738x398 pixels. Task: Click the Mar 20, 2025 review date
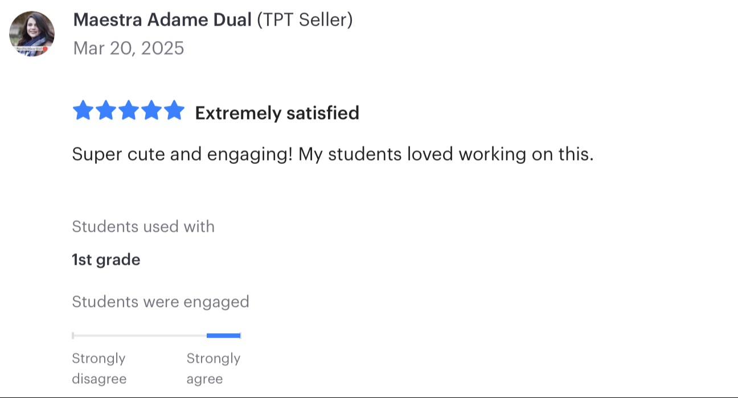click(x=129, y=48)
